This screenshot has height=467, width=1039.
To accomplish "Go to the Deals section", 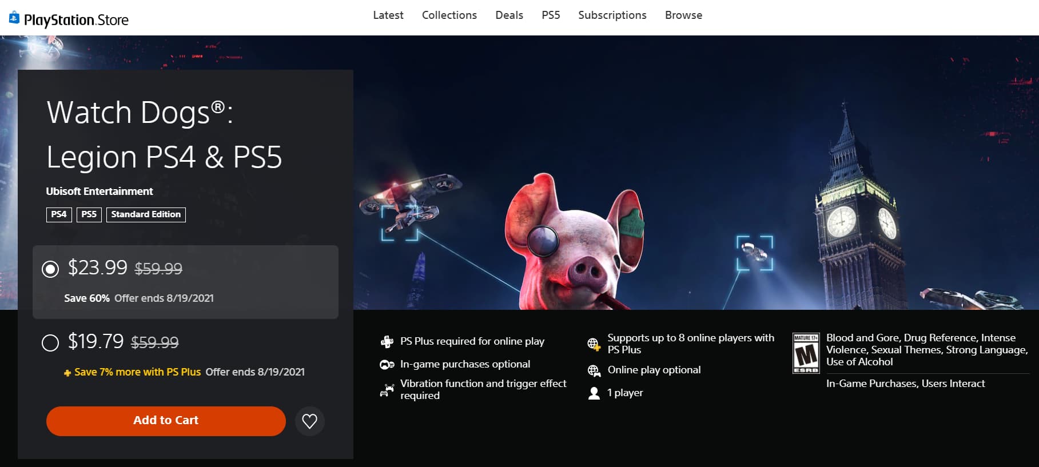I will (x=509, y=15).
